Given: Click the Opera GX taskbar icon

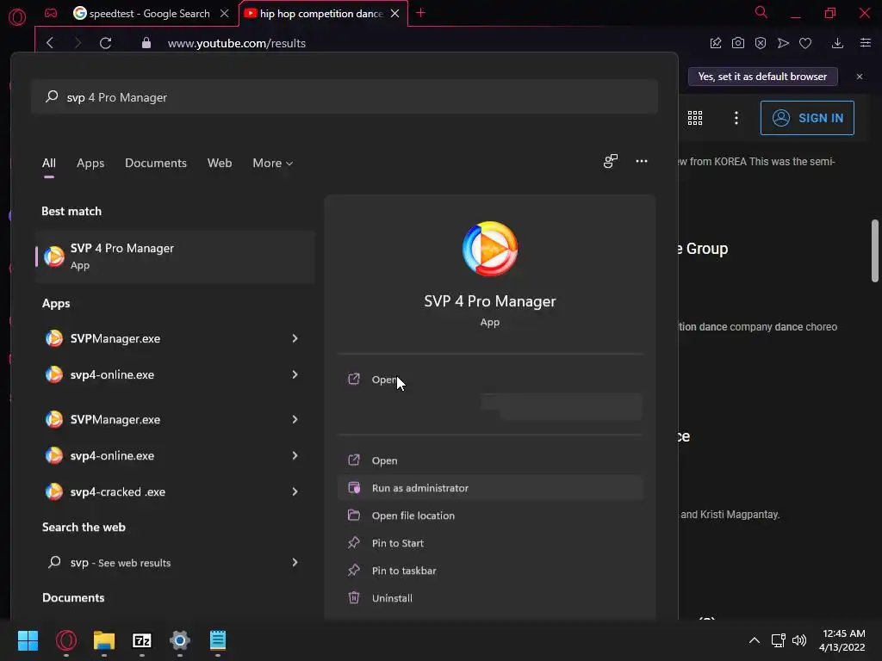Looking at the screenshot, I should click(x=65, y=640).
